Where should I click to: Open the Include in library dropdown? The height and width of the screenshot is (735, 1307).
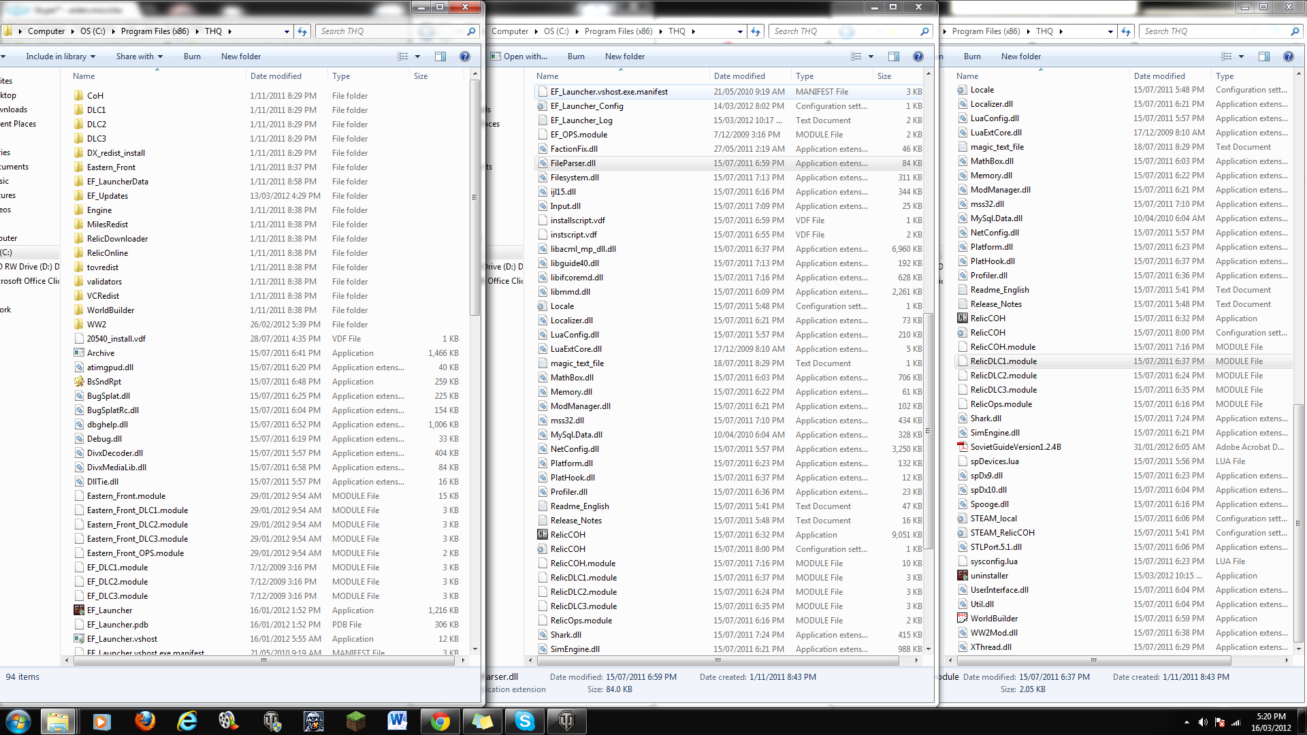coord(61,56)
